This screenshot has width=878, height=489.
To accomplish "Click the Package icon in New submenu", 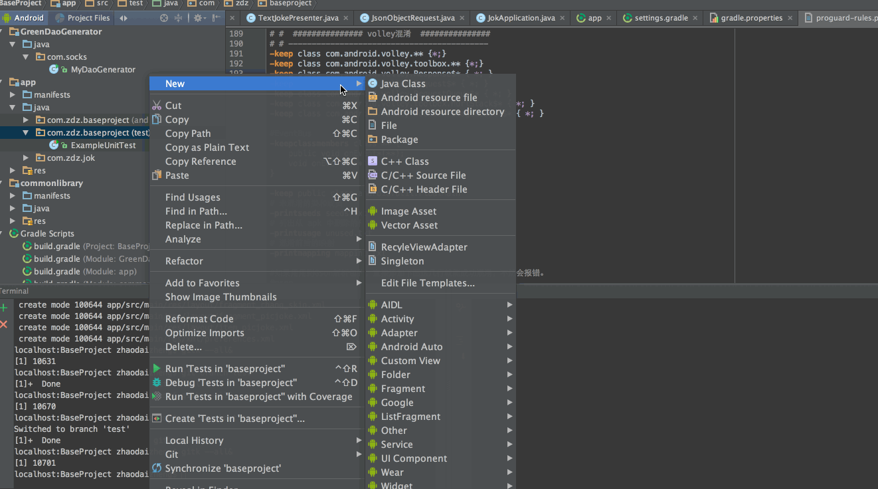I will click(x=373, y=139).
